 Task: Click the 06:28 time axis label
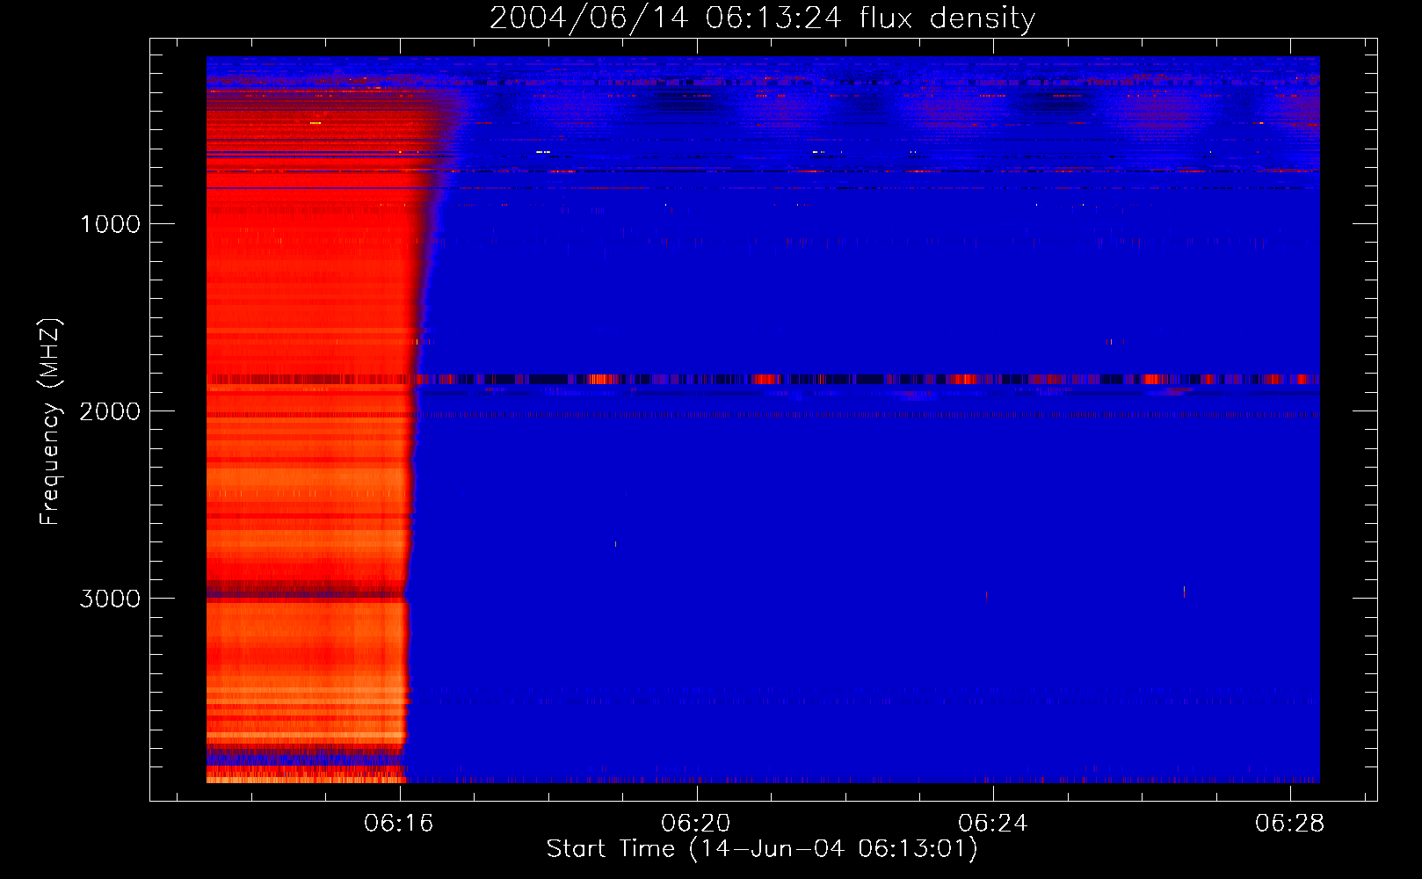click(x=1290, y=824)
